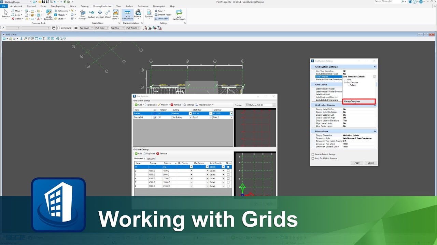437x245 pixels.
Task: Click Unification in Settings group
Action: click(161, 18)
